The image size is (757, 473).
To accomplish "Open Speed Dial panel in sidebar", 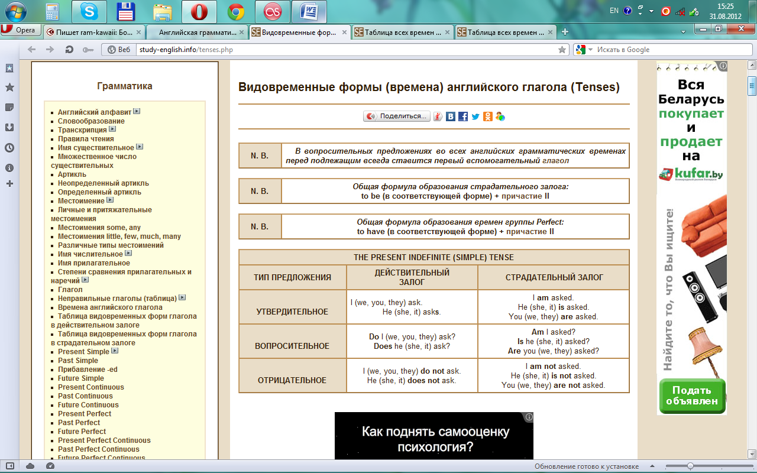I will [9, 68].
